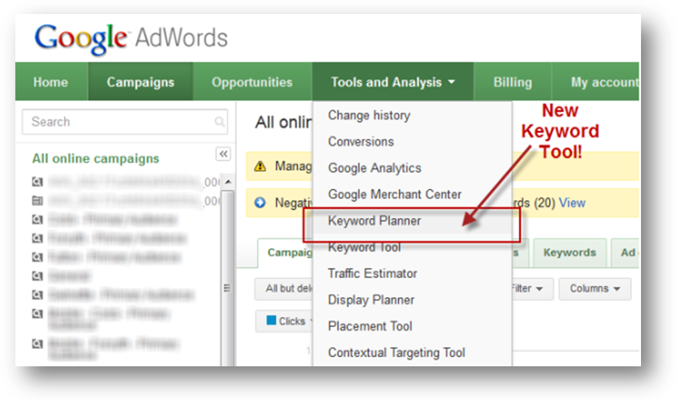Open the Campaigns main tab
Image resolution: width=677 pixels, height=401 pixels.
point(140,82)
